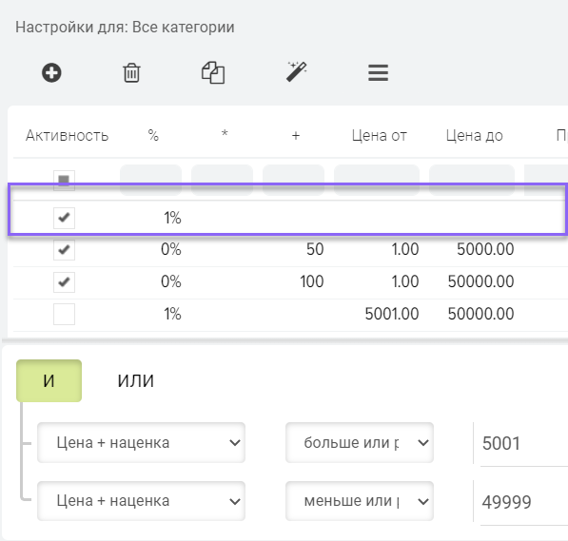Select the ИЛИ logic operator
Screen dimensions: 568x541
(136, 380)
